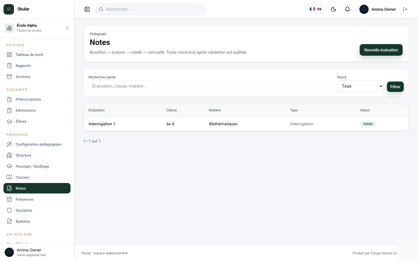Click the Tableau de bord grid icon
Image resolution: width=418 pixels, height=261 pixels.
pyautogui.click(x=9, y=55)
